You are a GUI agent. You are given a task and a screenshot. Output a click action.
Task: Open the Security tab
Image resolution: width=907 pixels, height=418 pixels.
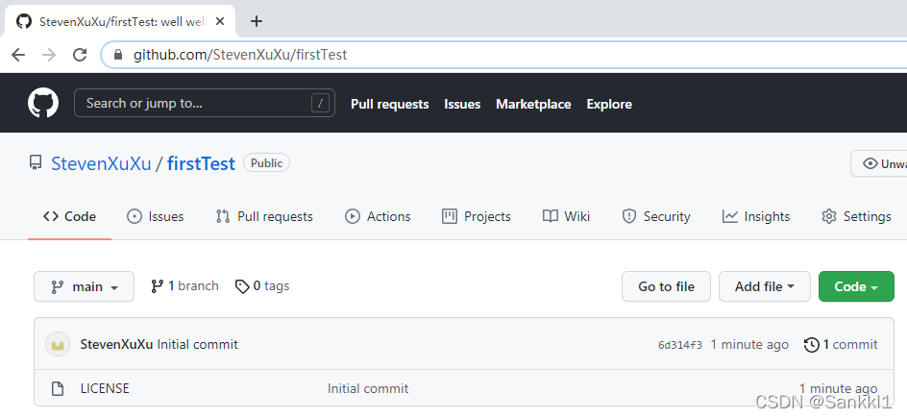pyautogui.click(x=656, y=217)
